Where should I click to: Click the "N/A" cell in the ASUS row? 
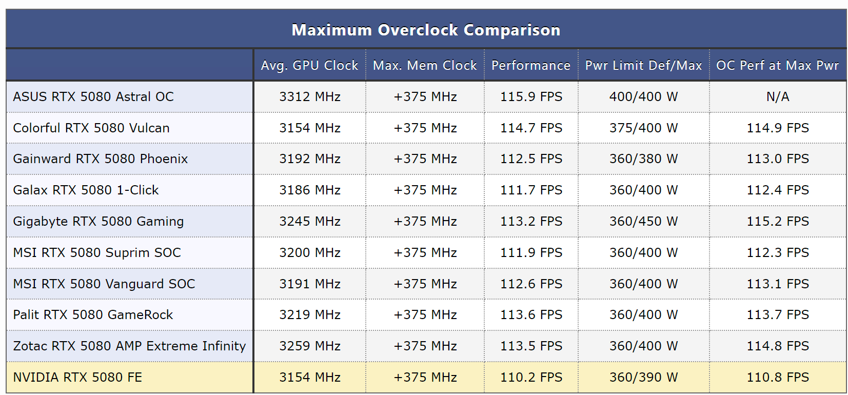coord(778,96)
